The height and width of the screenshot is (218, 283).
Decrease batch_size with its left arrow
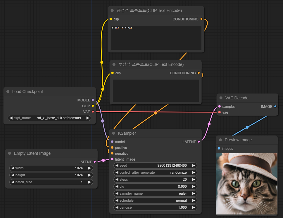13,182
